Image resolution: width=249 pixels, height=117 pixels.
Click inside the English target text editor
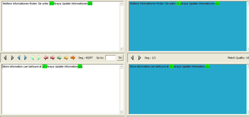(60, 90)
